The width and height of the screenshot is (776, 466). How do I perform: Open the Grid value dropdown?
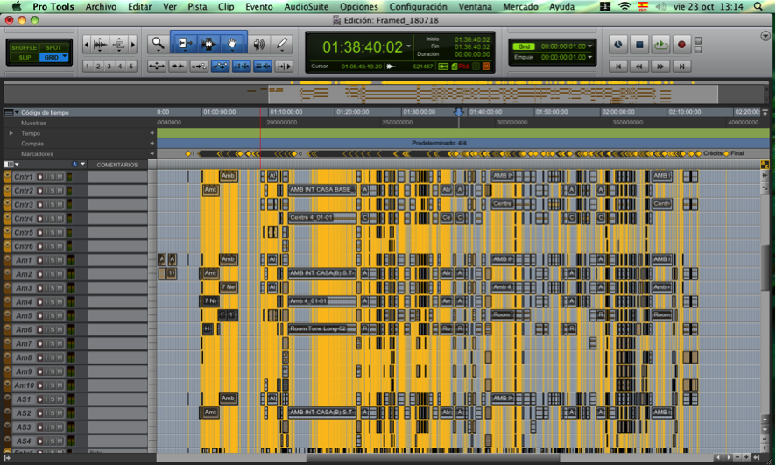tap(590, 46)
